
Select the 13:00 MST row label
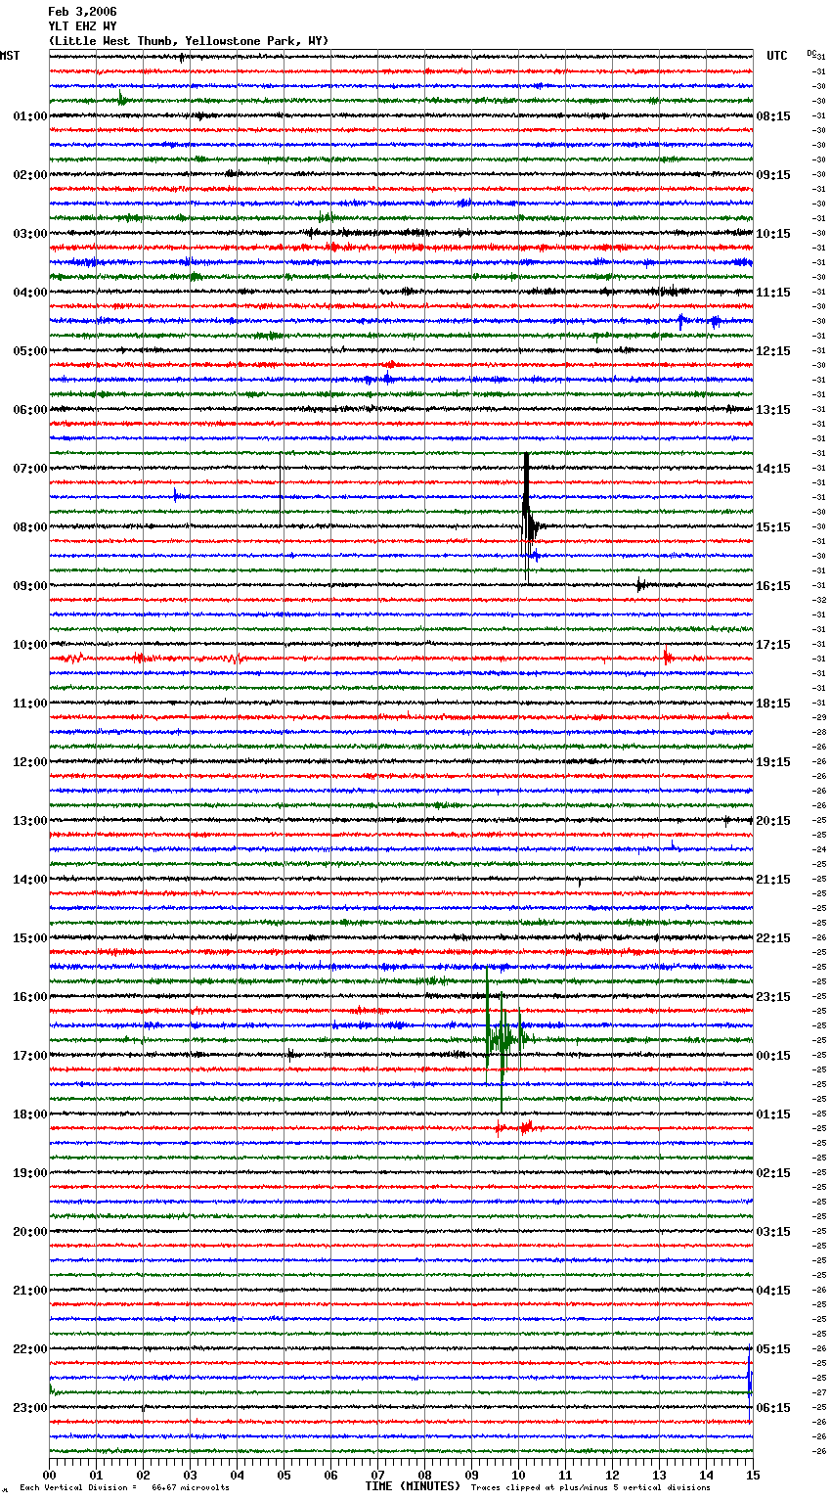pos(30,821)
